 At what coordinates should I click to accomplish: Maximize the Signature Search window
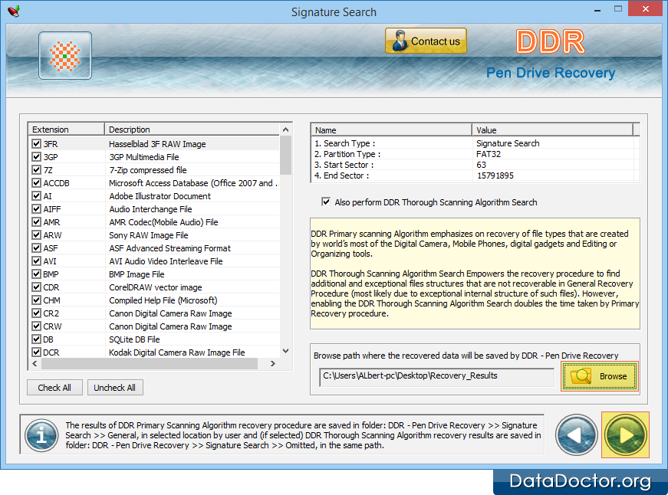click(x=617, y=9)
